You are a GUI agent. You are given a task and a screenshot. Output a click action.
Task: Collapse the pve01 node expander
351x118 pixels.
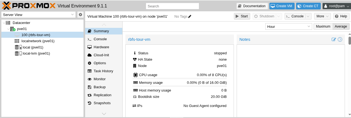[x=8, y=29]
